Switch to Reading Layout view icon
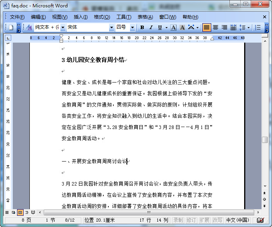The image size is (272, 227). [x=33, y=212]
